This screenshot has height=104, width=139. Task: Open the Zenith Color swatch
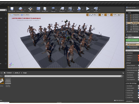(x=138, y=90)
